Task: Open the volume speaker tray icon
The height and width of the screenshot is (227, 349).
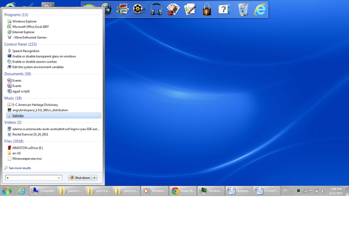Action: 323,191
